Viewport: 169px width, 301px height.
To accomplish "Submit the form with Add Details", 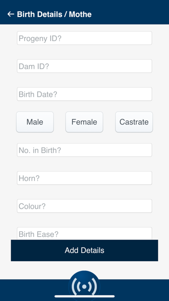I will 84,250.
